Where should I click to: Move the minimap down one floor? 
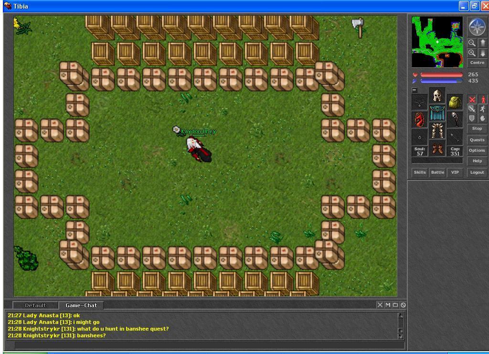[483, 53]
